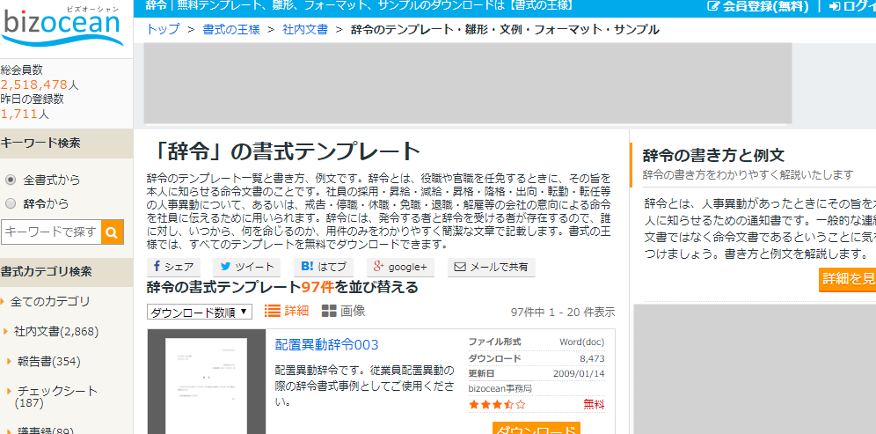Go to トップ breadcrumb
Viewport: 876px width, 434px height.
pos(163,30)
